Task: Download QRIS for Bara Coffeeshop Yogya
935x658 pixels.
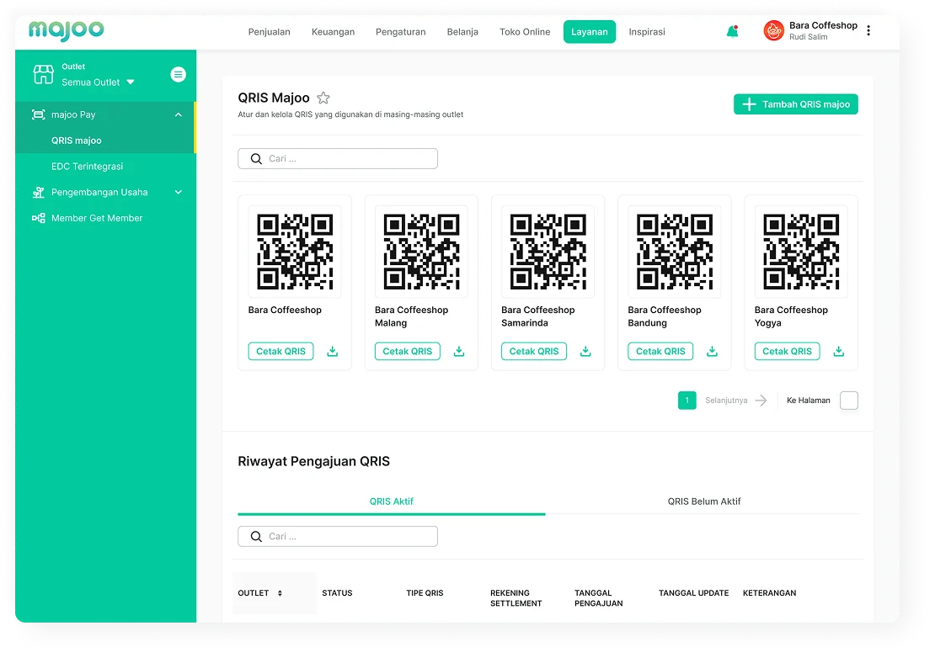Action: coord(838,352)
